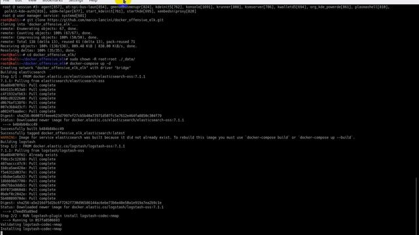Click the "Step 1/2 : FROM" logstash line
This screenshot has width=419, height=235.
[x=63, y=146]
